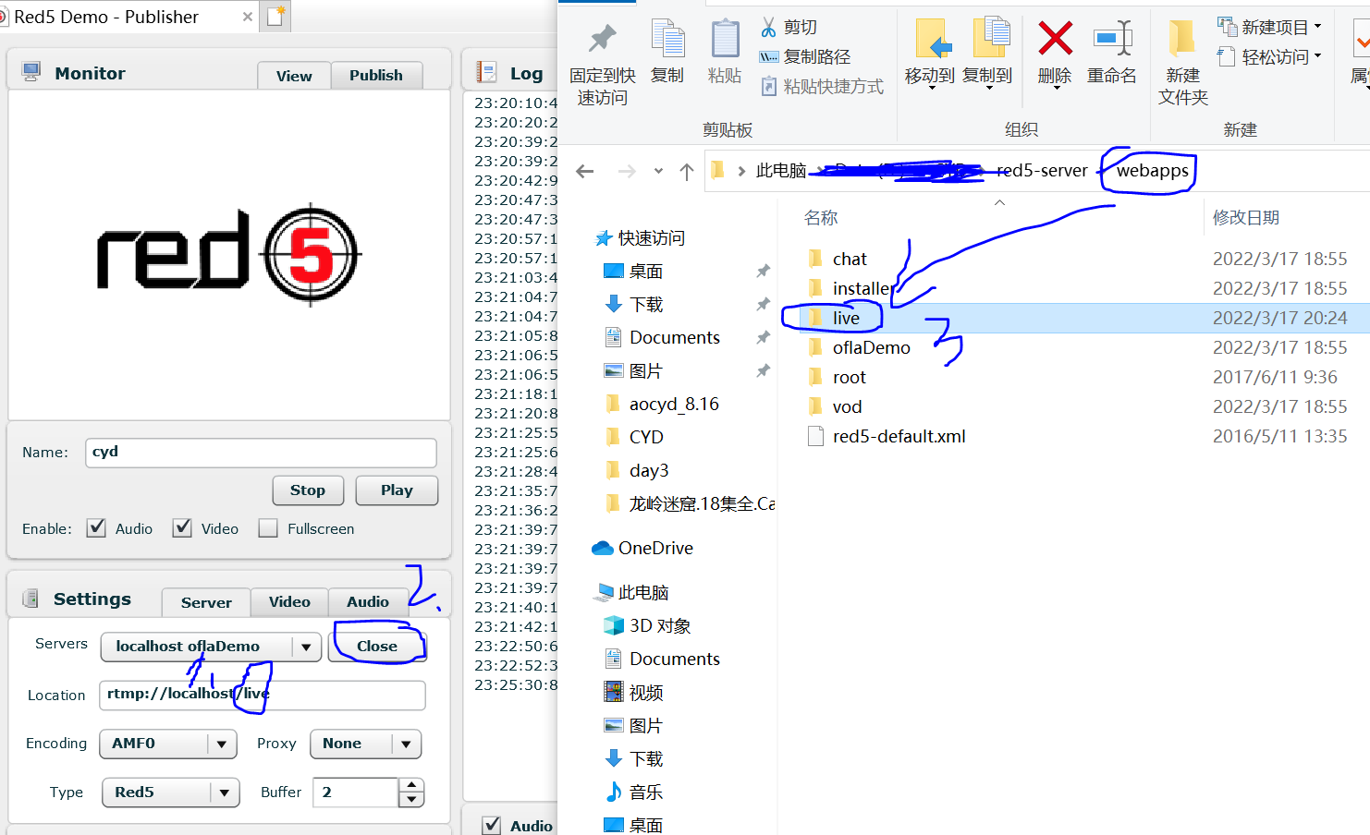Image resolution: width=1370 pixels, height=835 pixels.
Task: Click the Stop button
Action: pos(308,490)
